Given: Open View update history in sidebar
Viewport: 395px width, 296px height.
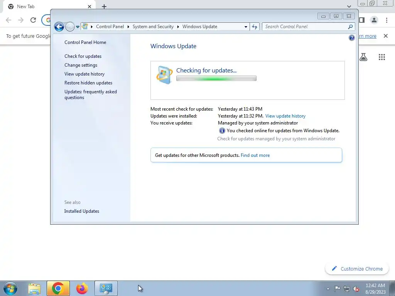Looking at the screenshot, I should (x=84, y=74).
